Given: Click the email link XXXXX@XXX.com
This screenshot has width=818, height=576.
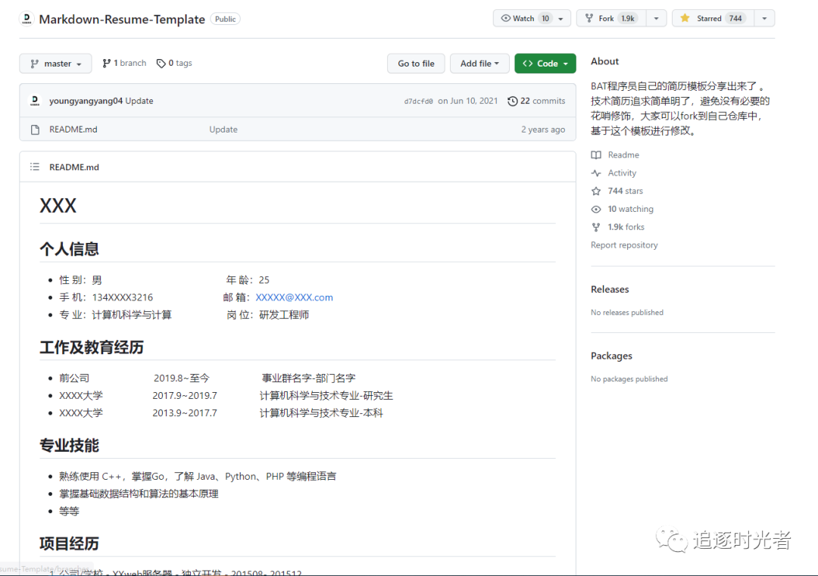Looking at the screenshot, I should tap(294, 297).
